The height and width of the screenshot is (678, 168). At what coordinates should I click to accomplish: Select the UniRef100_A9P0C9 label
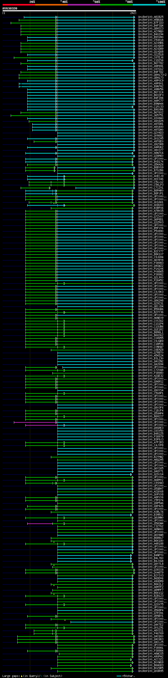click(151, 81)
